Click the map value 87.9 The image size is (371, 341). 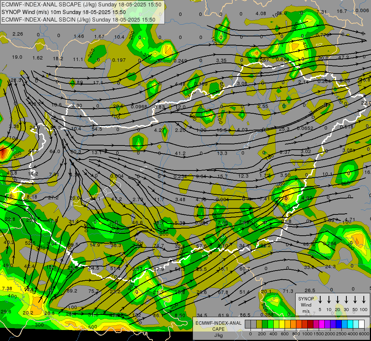[x=158, y=269]
